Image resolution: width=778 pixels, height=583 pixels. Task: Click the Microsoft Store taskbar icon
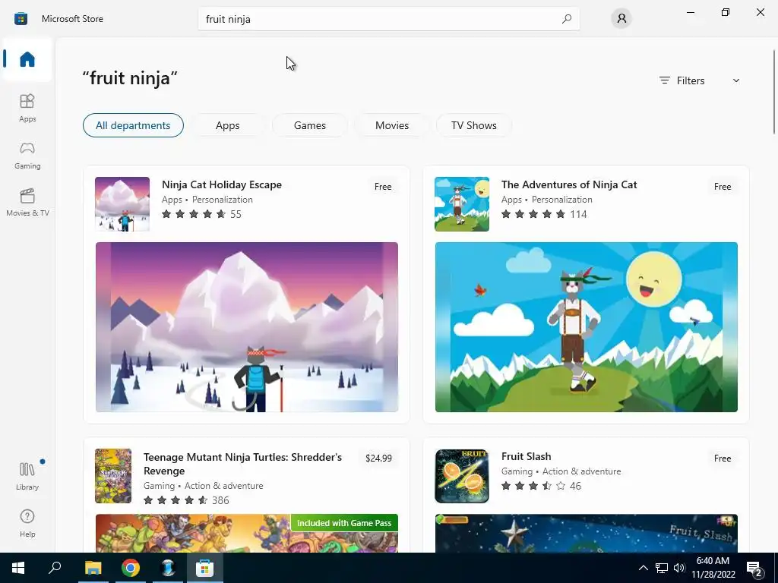pos(204,568)
